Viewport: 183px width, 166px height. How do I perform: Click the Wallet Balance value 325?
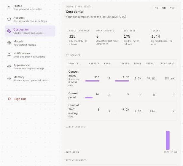72,36
